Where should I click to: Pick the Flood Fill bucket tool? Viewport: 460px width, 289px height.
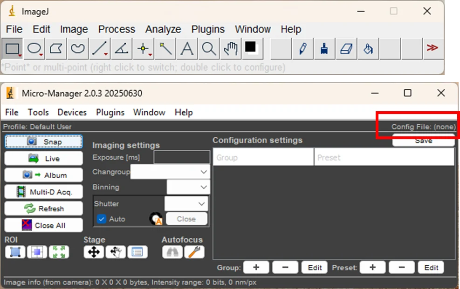point(368,48)
